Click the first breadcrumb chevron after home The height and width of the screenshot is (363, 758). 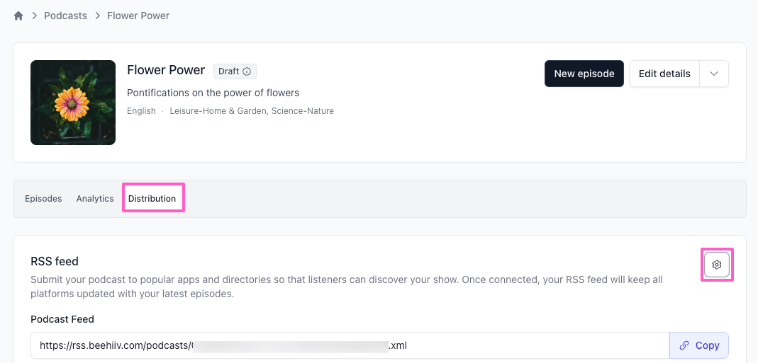(33, 16)
